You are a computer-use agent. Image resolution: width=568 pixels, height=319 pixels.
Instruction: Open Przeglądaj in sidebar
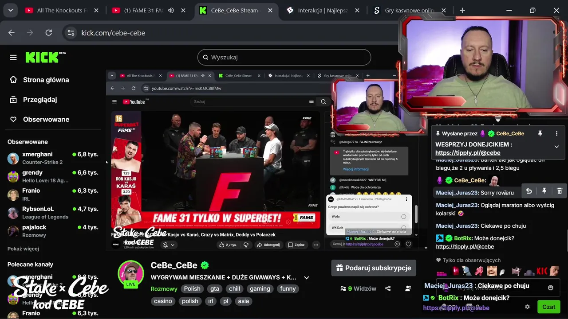pos(40,100)
